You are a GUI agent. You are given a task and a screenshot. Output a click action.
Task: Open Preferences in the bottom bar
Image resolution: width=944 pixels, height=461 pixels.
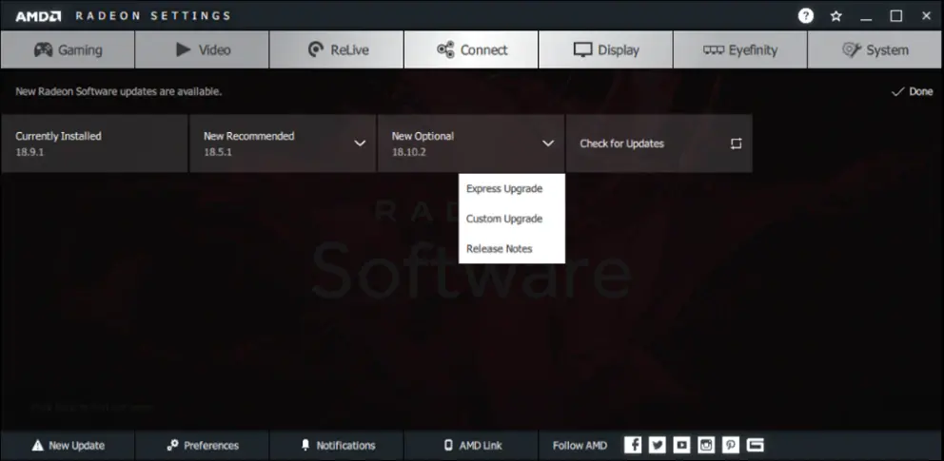tap(202, 446)
